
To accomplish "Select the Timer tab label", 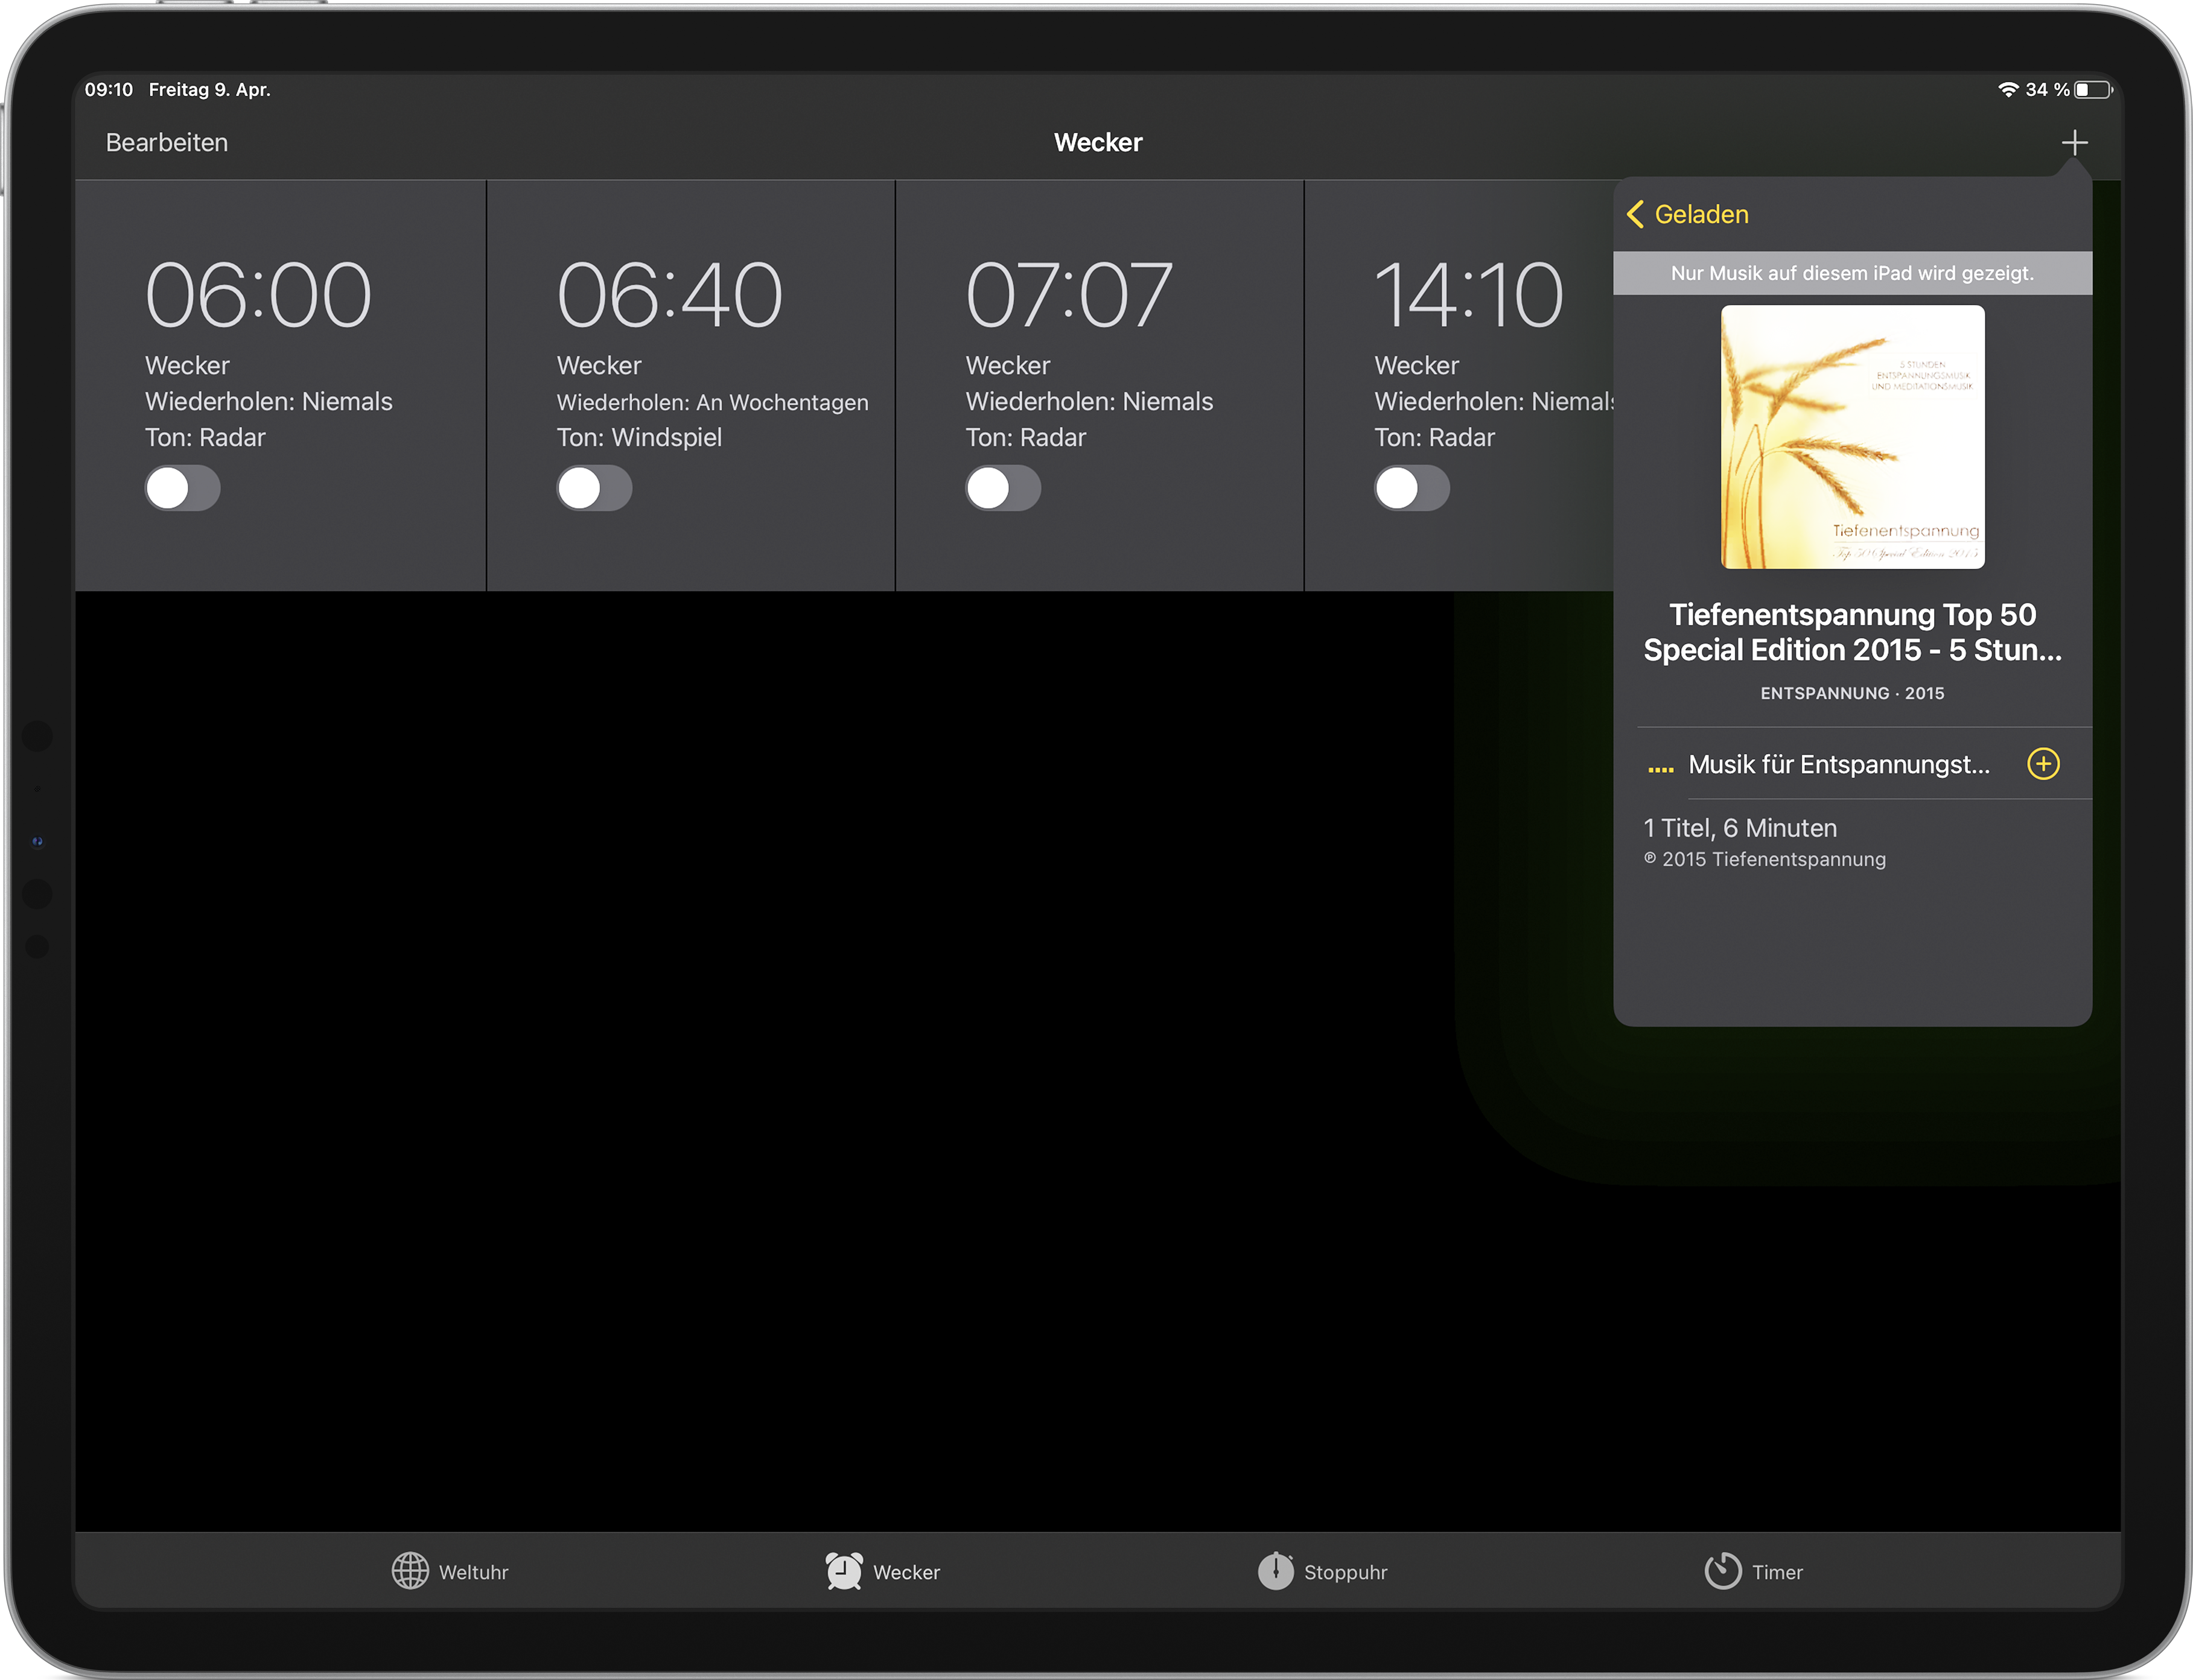I will tap(1777, 1572).
